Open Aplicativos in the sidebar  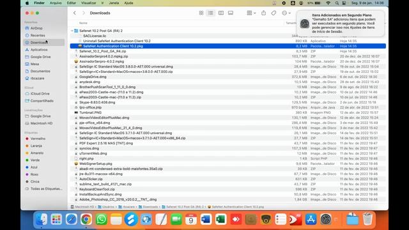39,50
